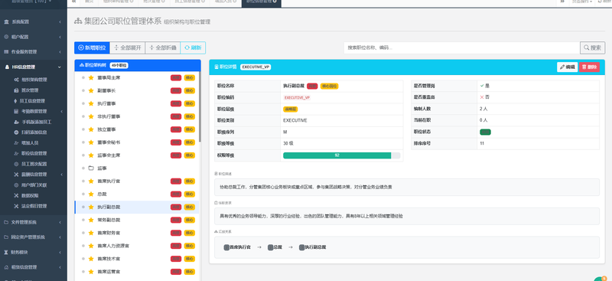Expand the 薪酬信息管理 submenu chevron
The width and height of the screenshot is (612, 281).
61,175
